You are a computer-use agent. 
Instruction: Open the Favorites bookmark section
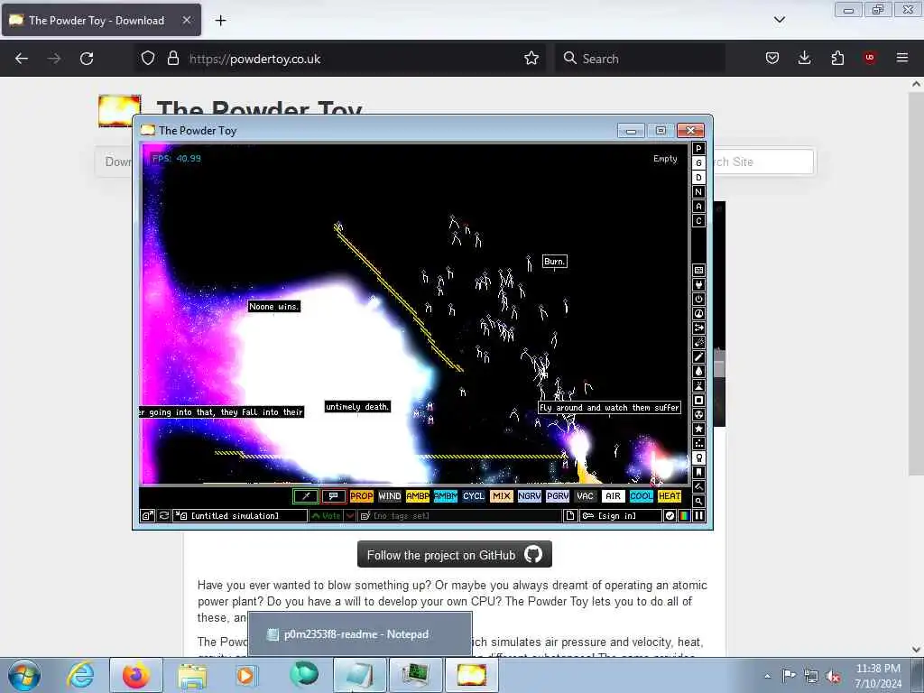(698, 473)
